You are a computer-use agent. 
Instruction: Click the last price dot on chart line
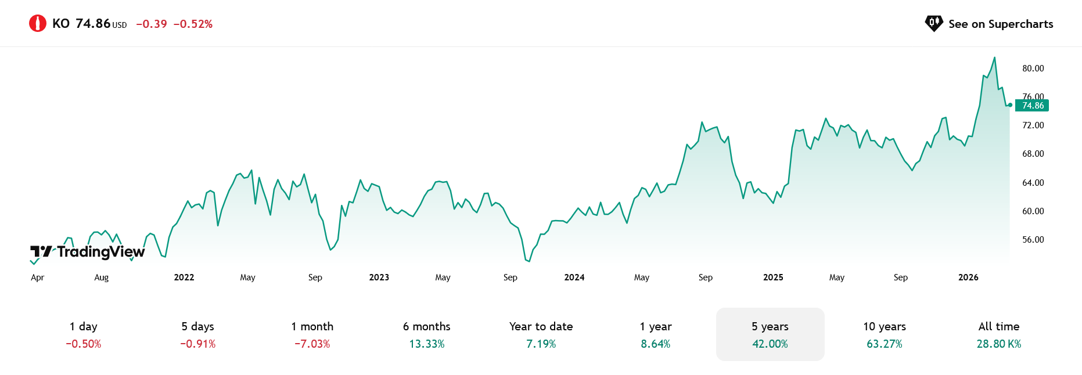(1010, 105)
